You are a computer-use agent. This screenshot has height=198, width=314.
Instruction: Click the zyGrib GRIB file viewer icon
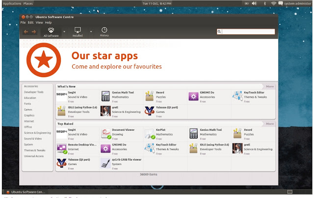(x=105, y=163)
